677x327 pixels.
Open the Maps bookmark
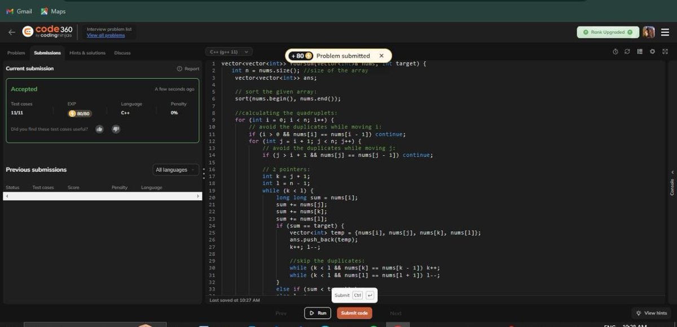pos(53,11)
